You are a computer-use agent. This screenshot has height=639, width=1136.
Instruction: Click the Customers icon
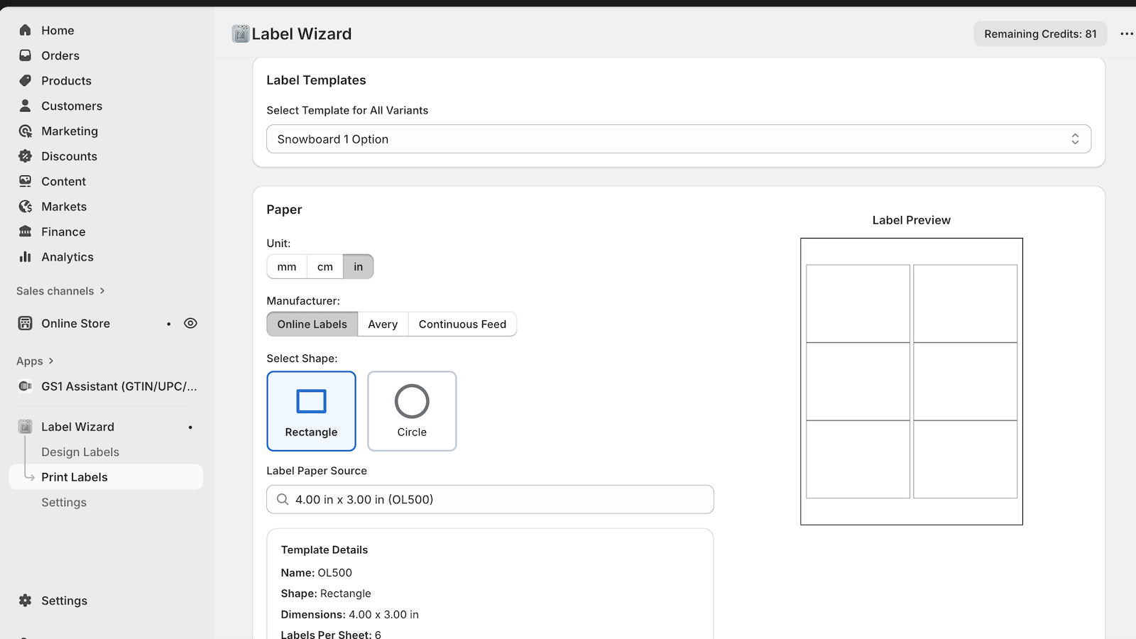(x=25, y=105)
